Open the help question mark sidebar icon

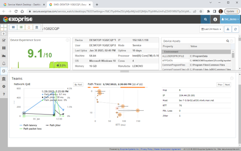click(4, 94)
